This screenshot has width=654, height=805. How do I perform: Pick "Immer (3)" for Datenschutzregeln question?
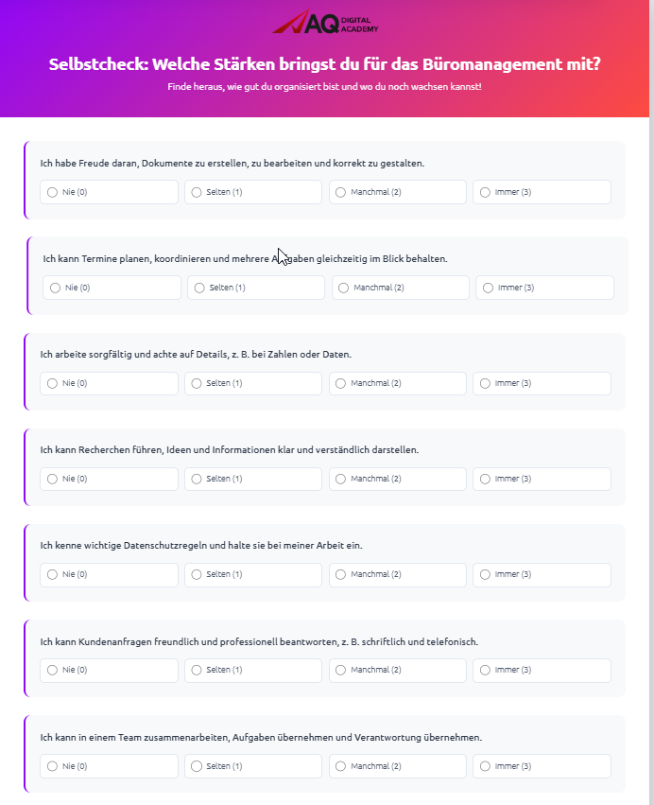click(485, 574)
